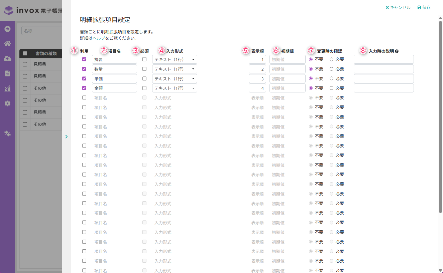Open the ヘルプ link

coord(99,38)
